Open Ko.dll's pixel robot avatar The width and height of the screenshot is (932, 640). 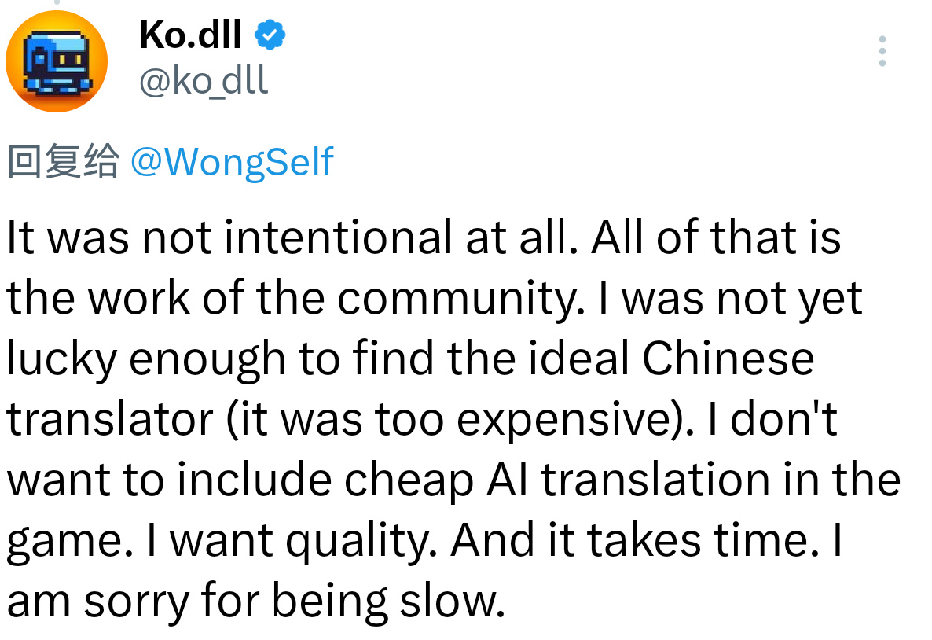56,61
